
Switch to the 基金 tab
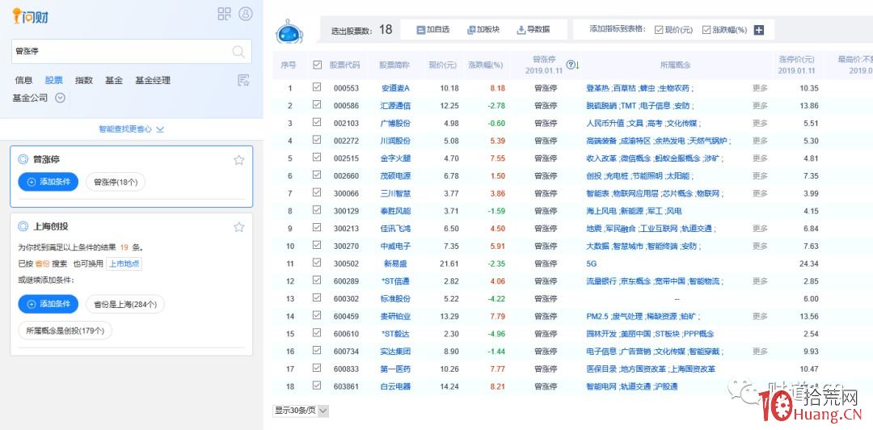[x=114, y=80]
